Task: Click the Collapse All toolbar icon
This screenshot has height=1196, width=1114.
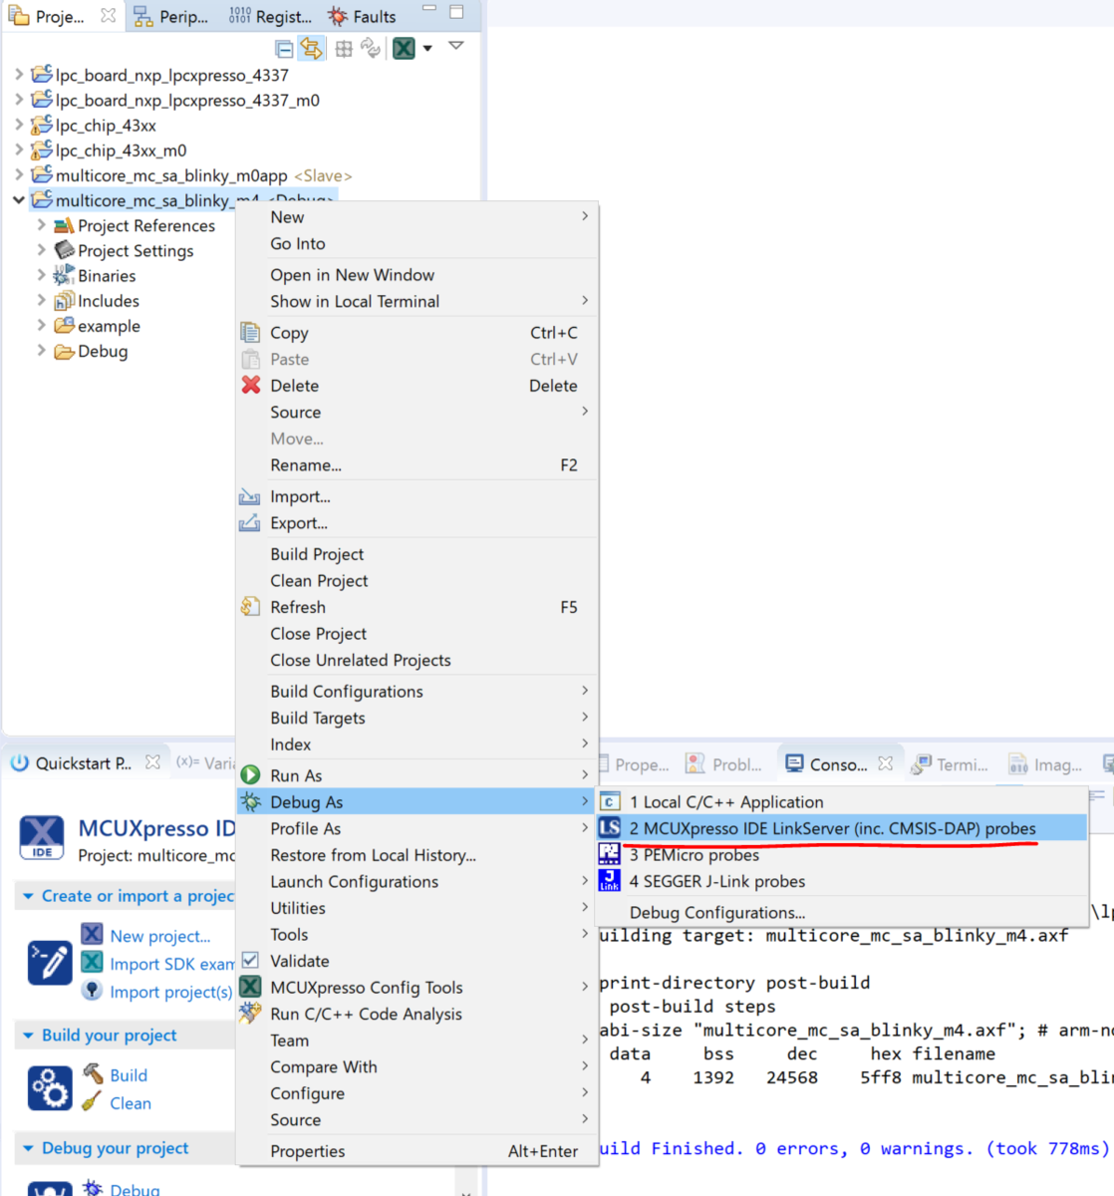Action: point(284,48)
